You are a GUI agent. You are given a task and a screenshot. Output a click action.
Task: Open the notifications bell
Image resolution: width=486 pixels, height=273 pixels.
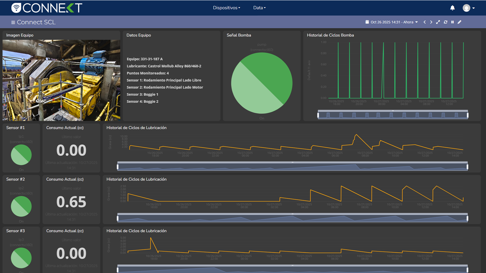click(x=452, y=8)
